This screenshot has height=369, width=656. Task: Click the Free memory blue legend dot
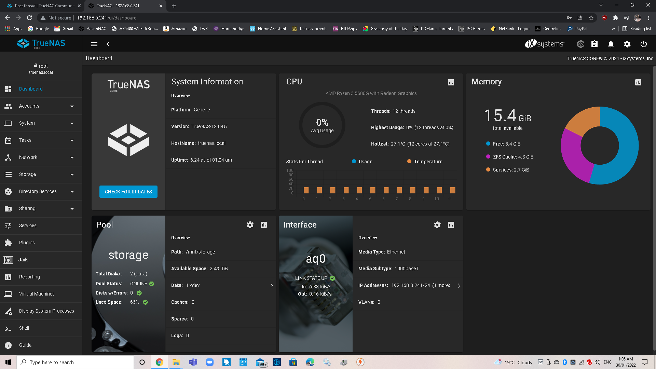(x=488, y=144)
